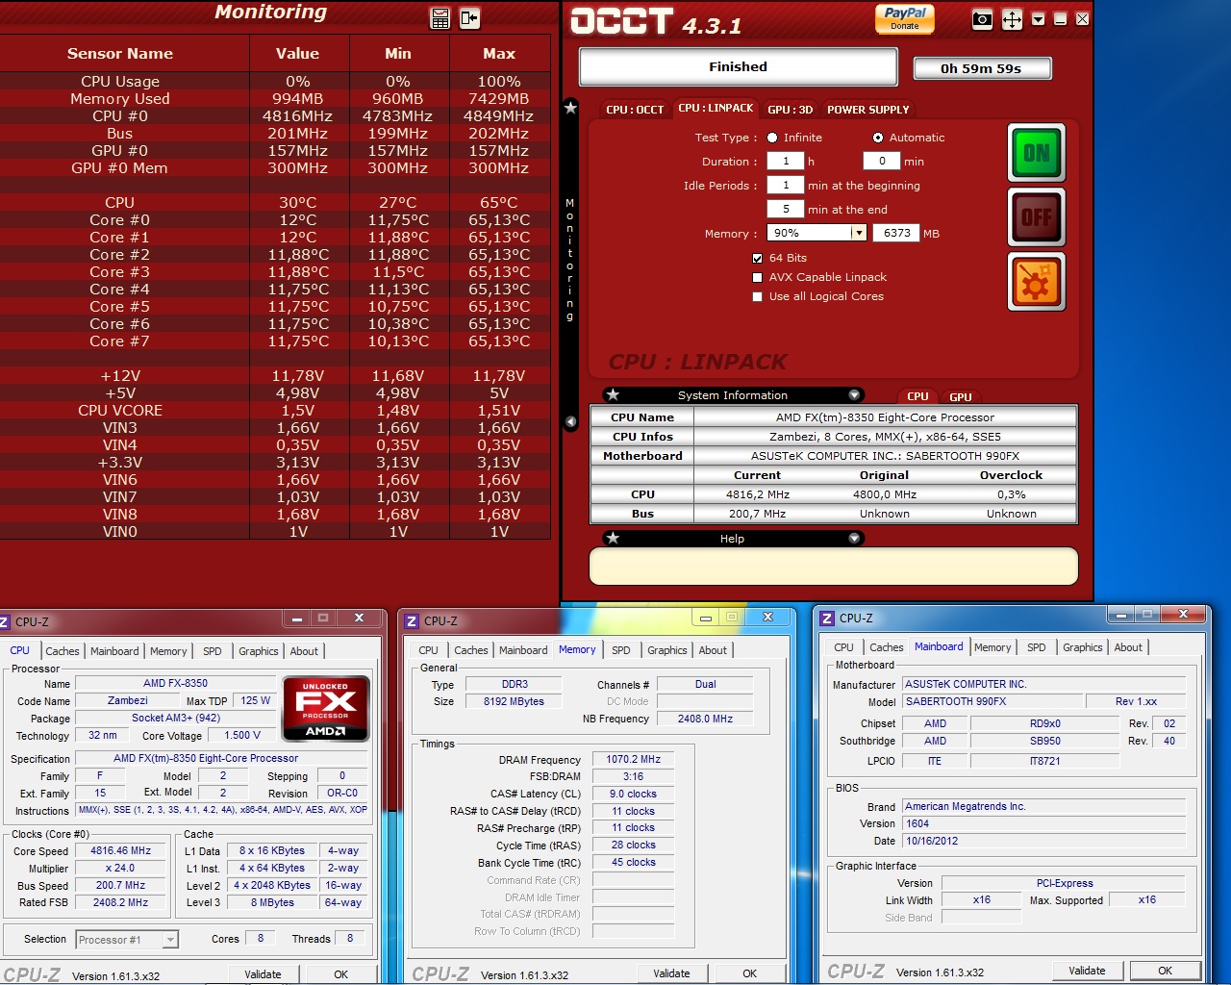Click Validate in the CPU-Z Memory window
The width and height of the screenshot is (1231, 985).
click(671, 973)
